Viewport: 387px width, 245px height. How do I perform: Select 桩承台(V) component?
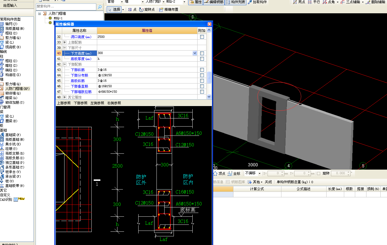click(13, 172)
